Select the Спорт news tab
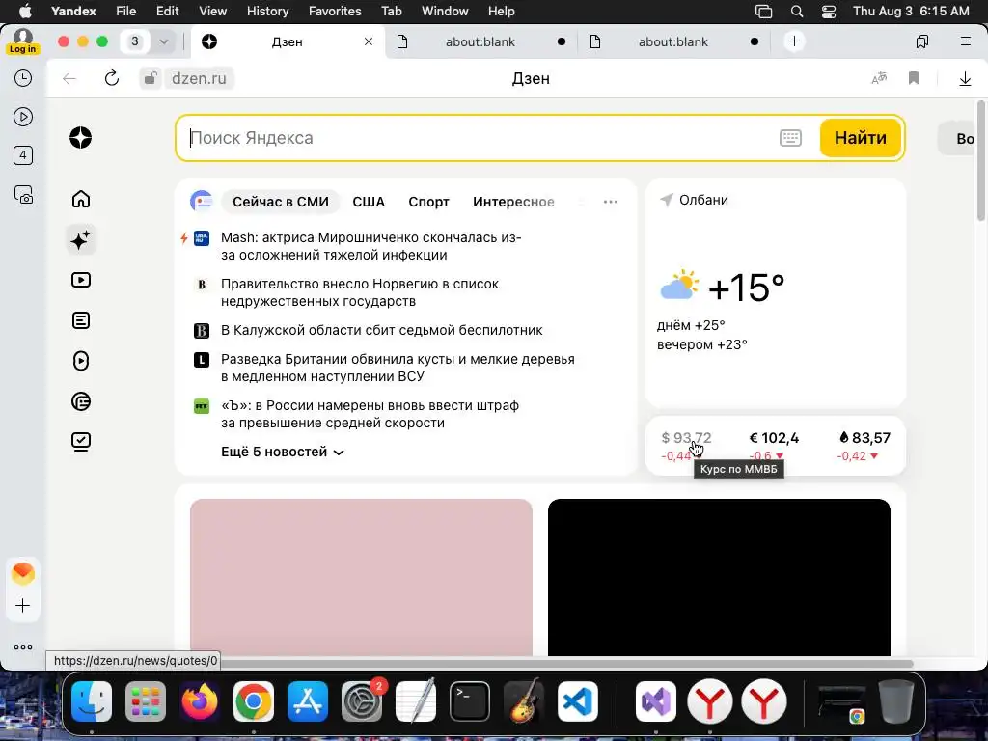 click(x=428, y=202)
